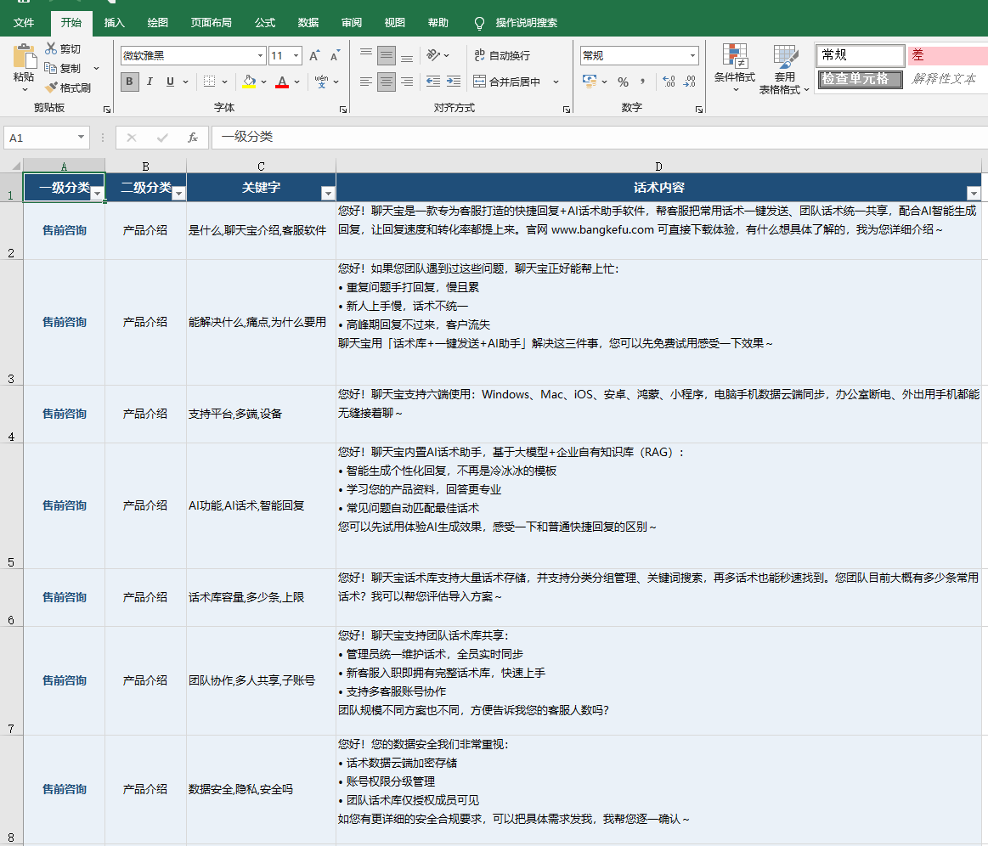Open the 文件 (File) tab

pyautogui.click(x=24, y=23)
